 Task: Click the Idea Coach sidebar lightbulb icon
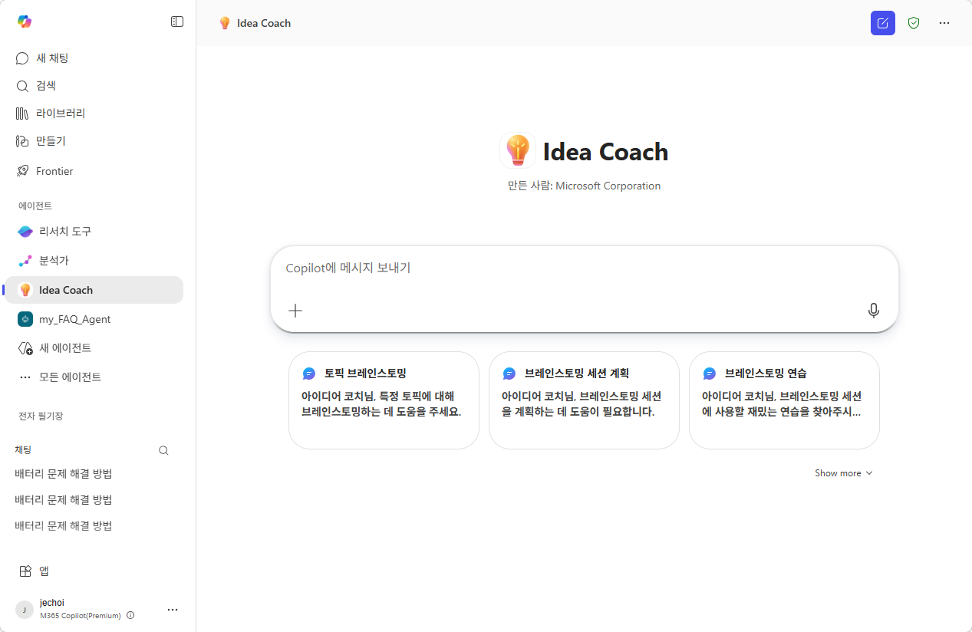tap(25, 290)
